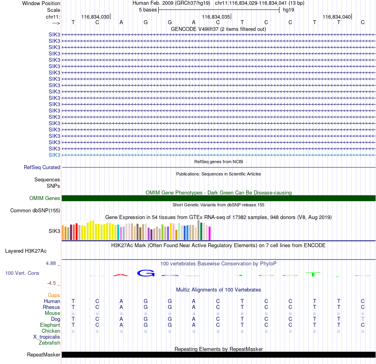The width and height of the screenshot is (376, 364).
Task: Click OMIM Gene Phenotypes track title
Action: [x=218, y=192]
